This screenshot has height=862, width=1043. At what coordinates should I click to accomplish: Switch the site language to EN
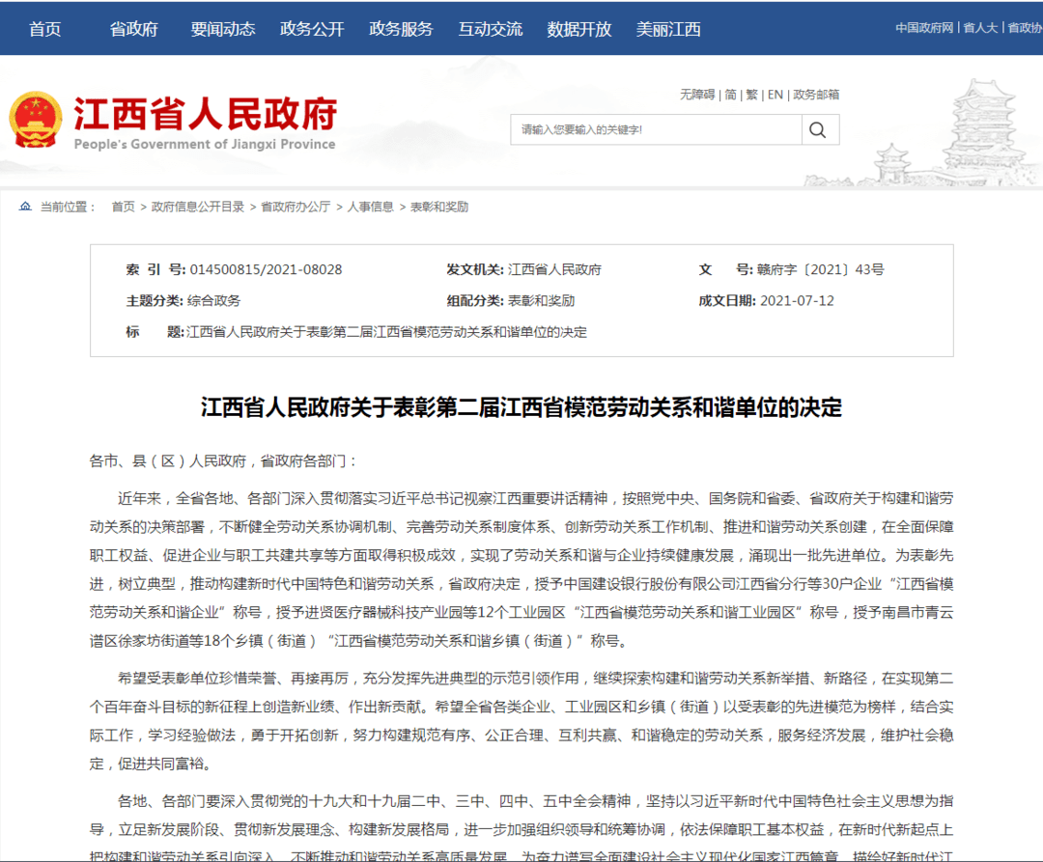pos(775,95)
